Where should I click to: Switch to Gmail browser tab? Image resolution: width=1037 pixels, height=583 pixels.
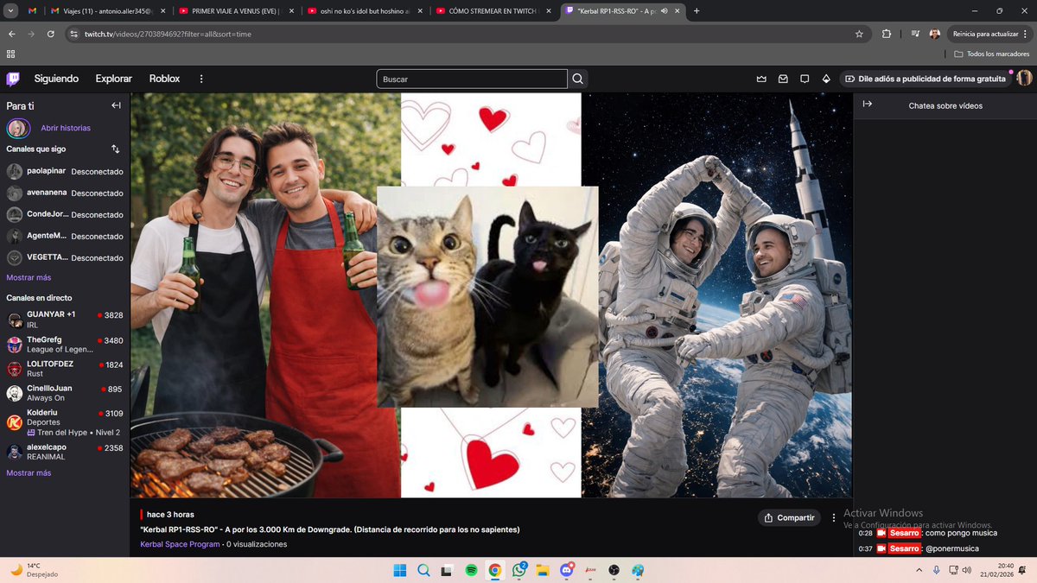(x=33, y=10)
